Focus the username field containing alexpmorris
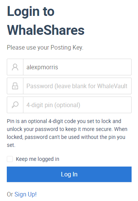Screen dimensions: 138x201 [77, 67]
